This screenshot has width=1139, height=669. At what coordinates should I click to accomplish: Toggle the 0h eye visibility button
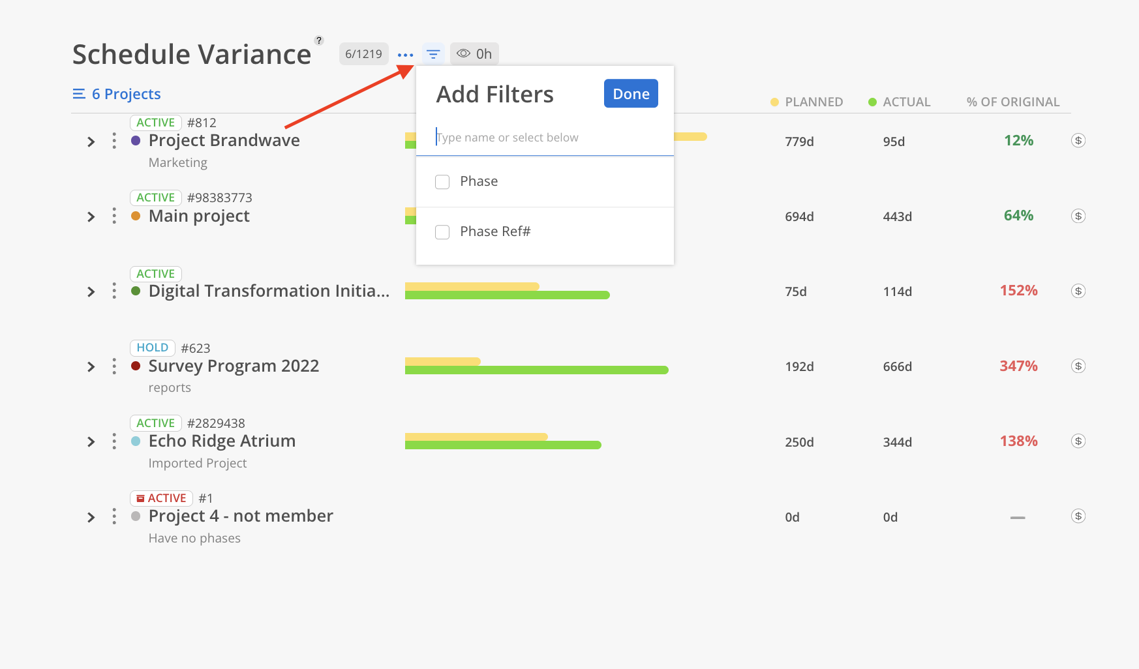[x=474, y=54]
